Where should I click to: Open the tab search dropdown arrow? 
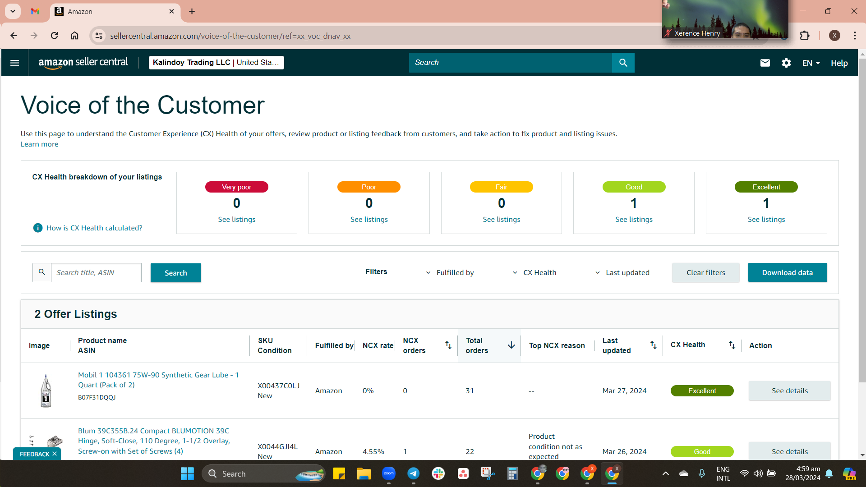(13, 11)
